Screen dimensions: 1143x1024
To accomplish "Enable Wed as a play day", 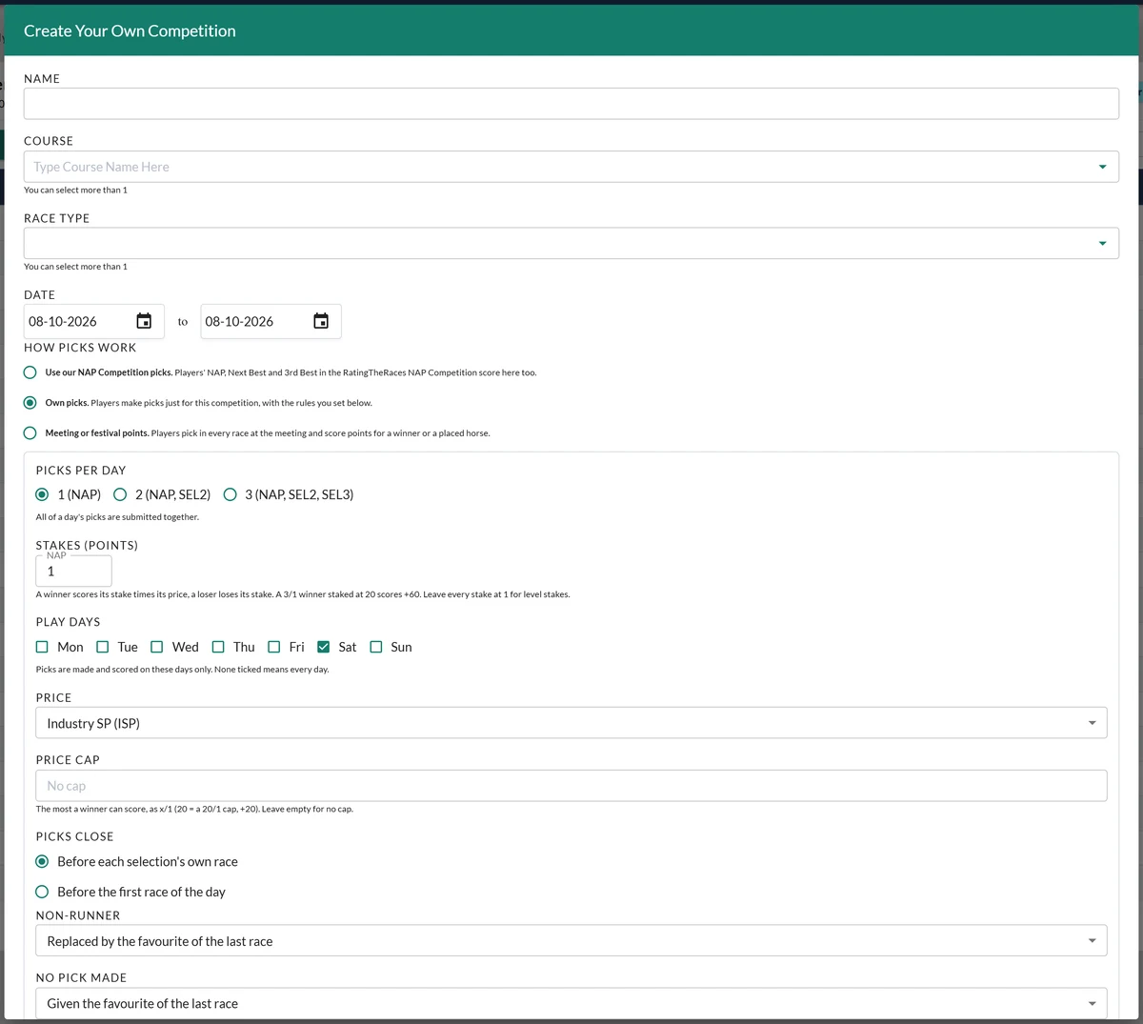I will click(x=157, y=647).
